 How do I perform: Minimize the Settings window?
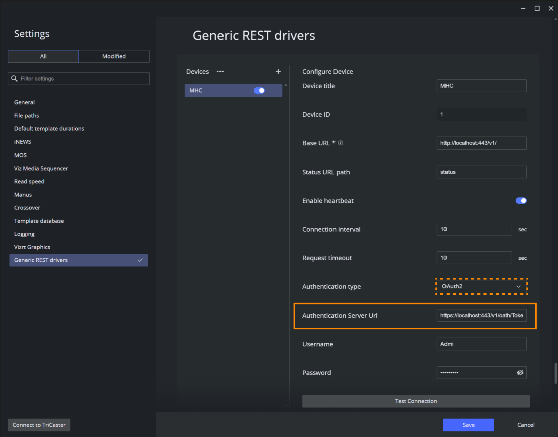pyautogui.click(x=524, y=8)
